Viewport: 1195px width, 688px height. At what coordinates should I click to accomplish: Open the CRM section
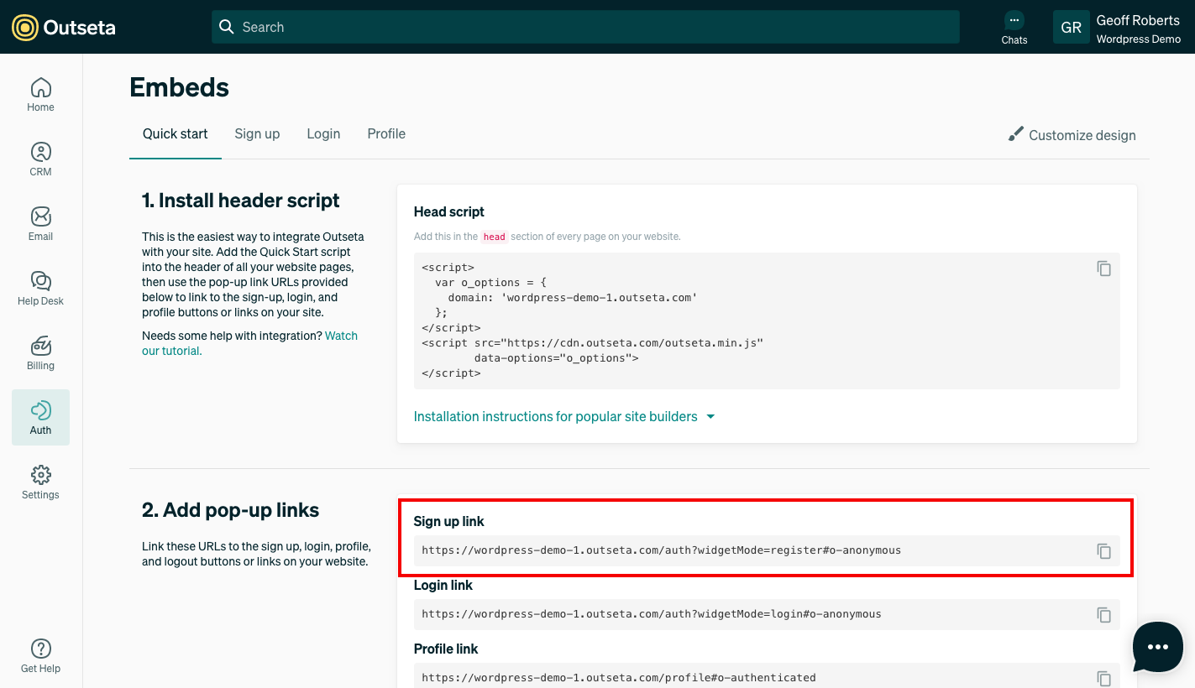click(x=40, y=159)
